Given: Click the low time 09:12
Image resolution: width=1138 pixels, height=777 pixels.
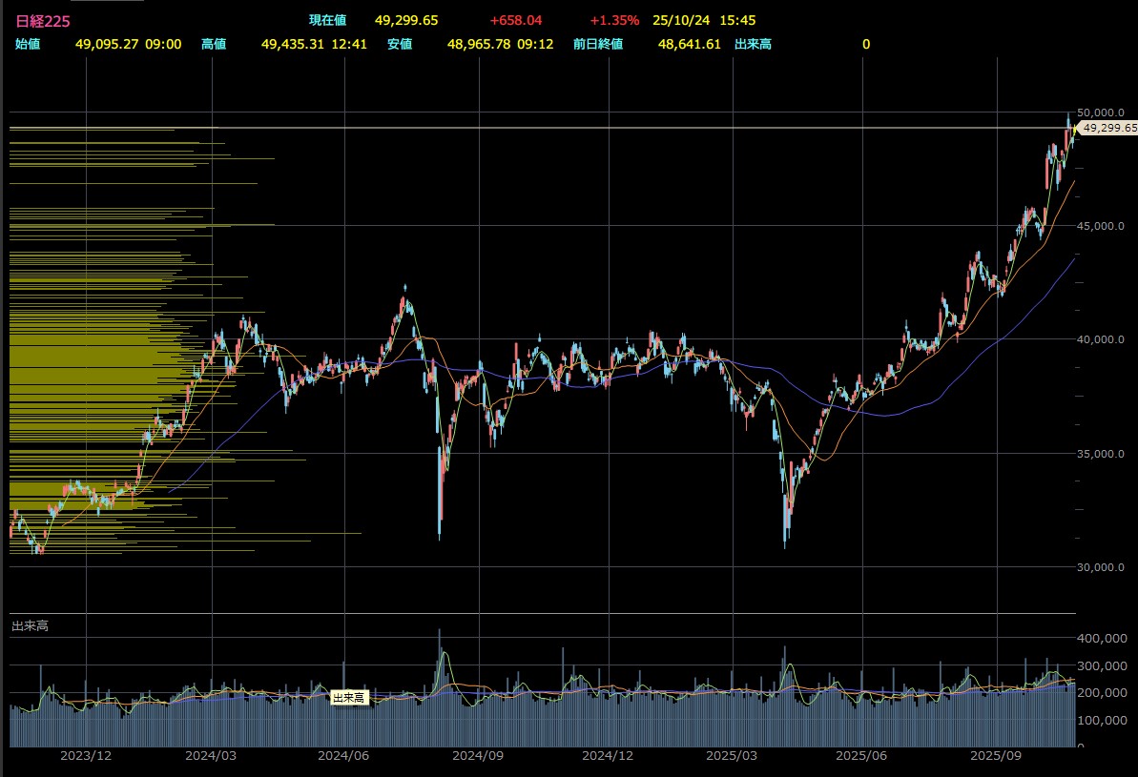Looking at the screenshot, I should click(x=536, y=44).
